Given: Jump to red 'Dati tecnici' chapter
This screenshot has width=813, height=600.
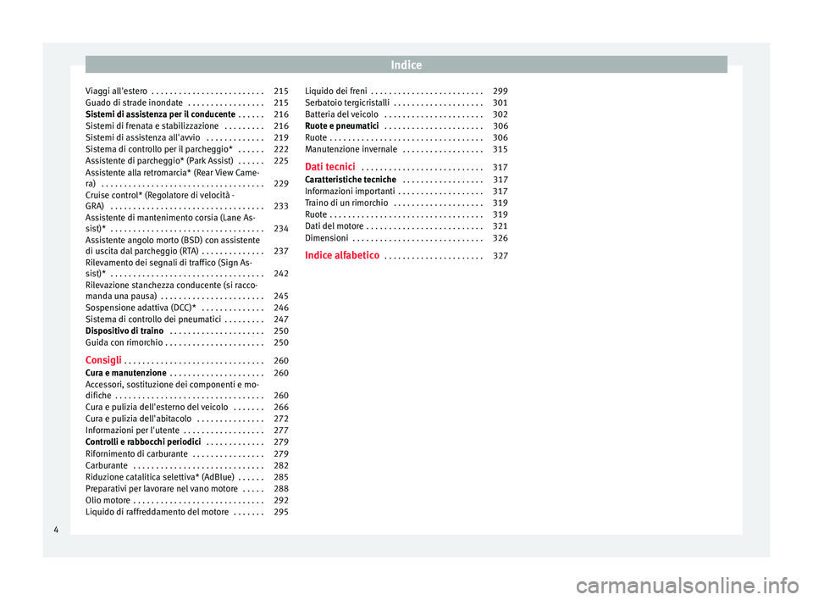Looking at the screenshot, I should [x=330, y=167].
